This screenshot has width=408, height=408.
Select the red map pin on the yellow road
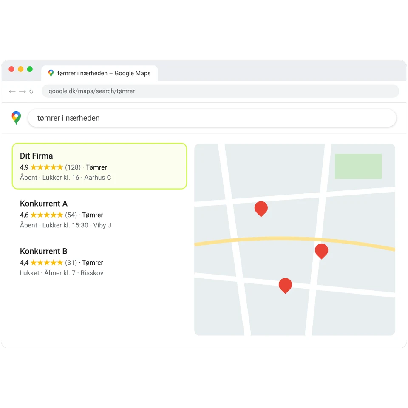coord(321,251)
